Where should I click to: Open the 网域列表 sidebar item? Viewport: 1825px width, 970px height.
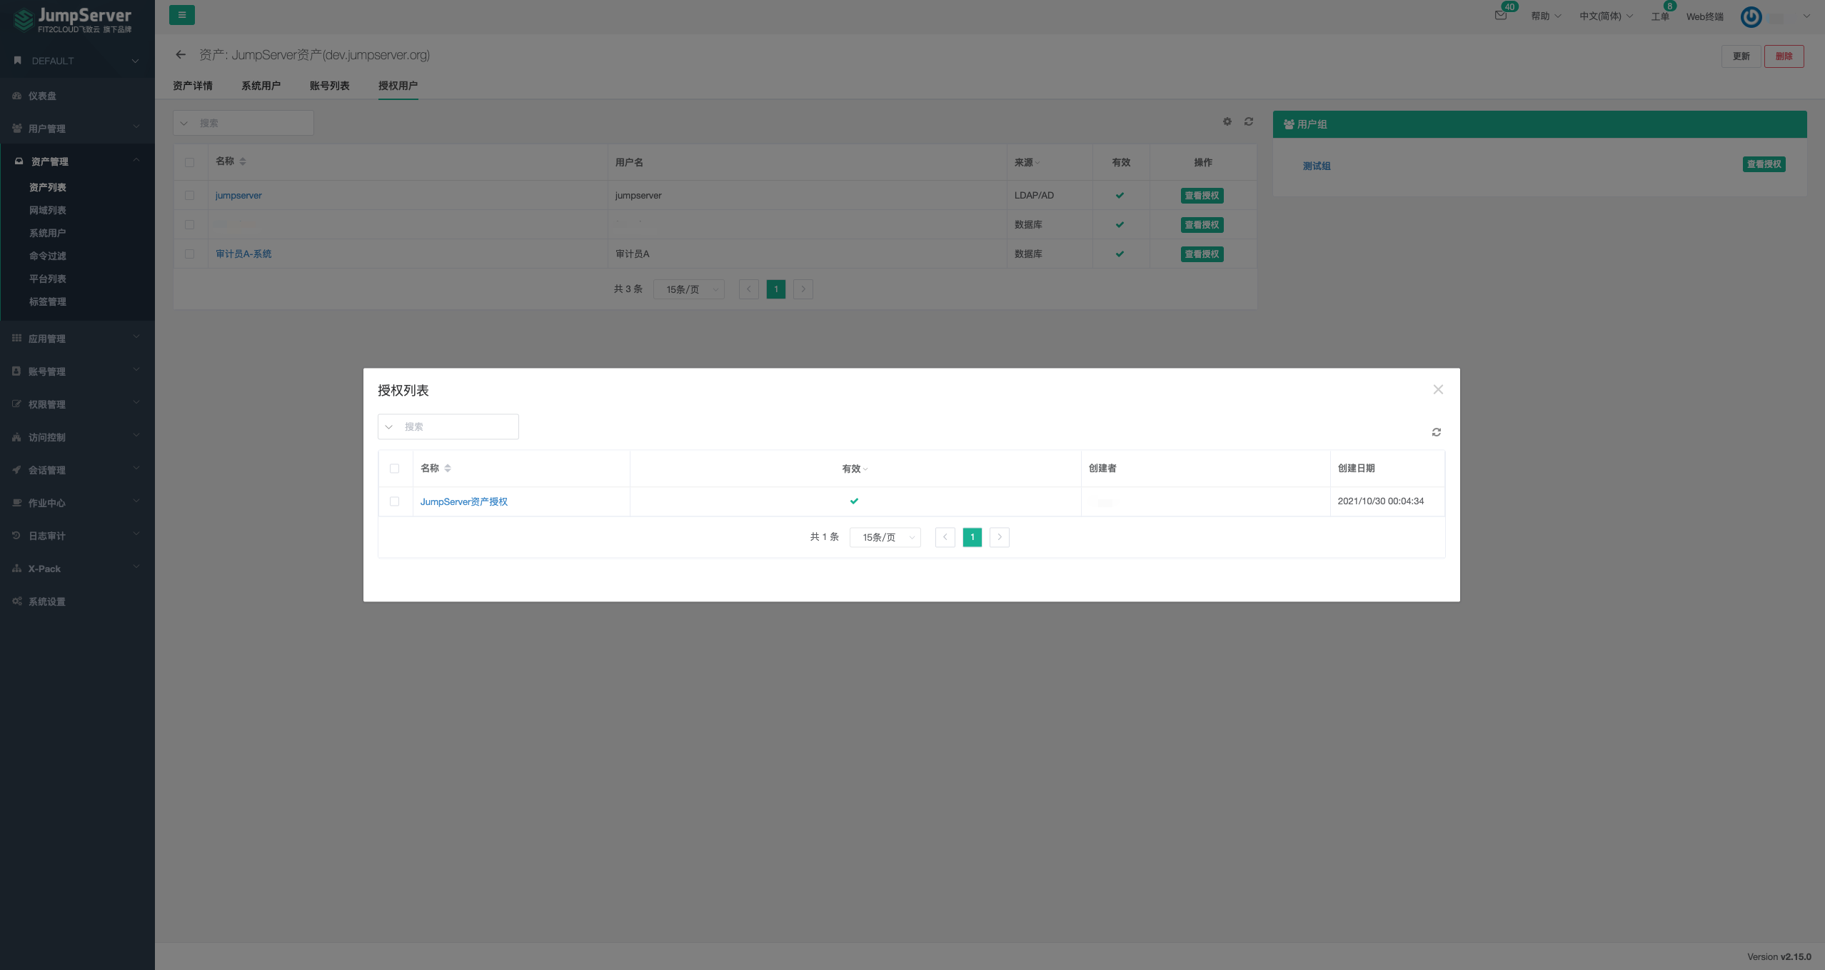tap(47, 210)
